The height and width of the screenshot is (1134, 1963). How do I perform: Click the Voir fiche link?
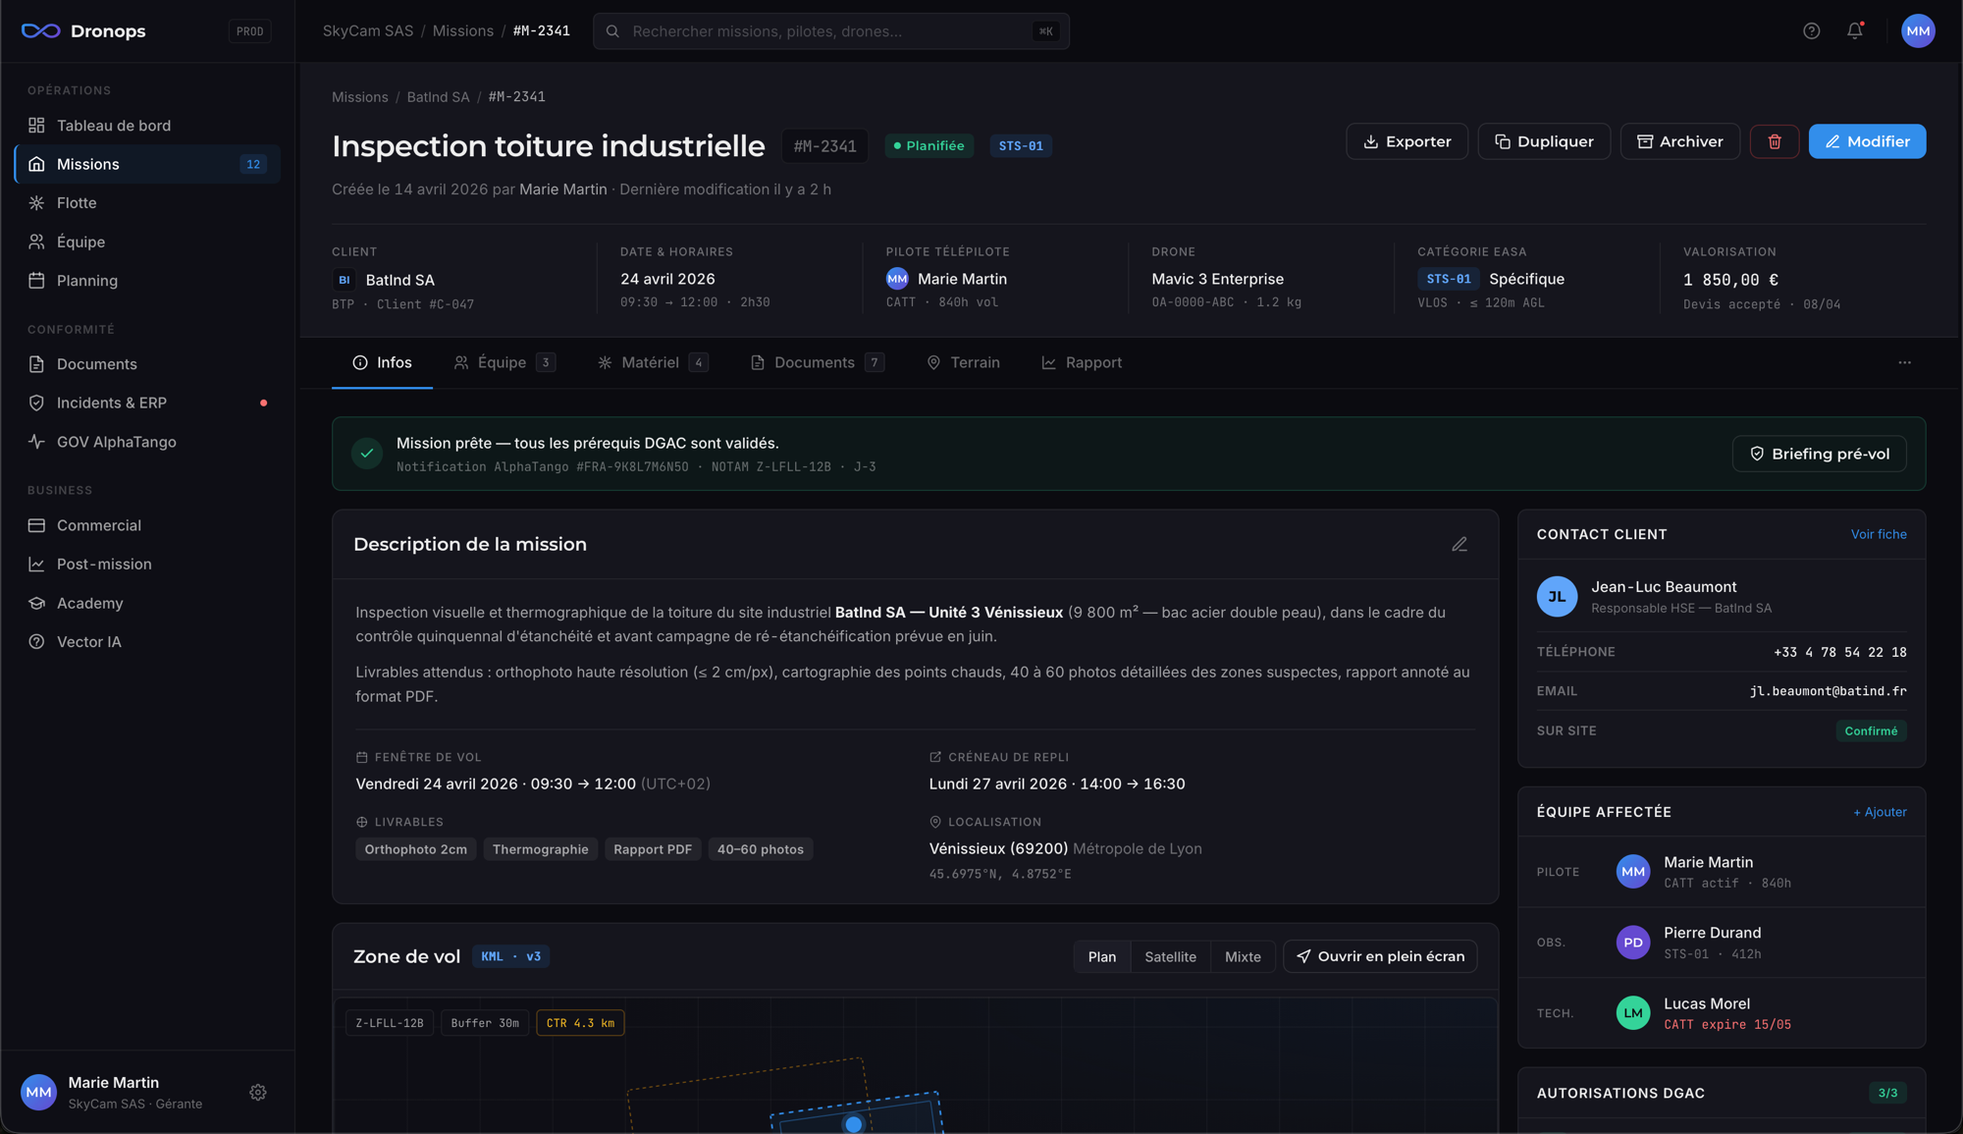coord(1879,534)
